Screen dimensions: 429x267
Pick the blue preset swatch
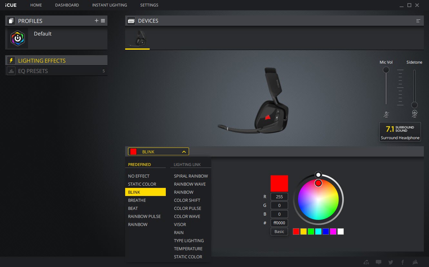pos(326,231)
